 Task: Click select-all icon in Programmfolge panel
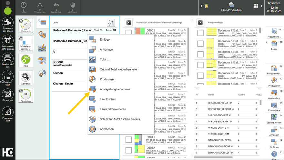[x=200, y=23]
